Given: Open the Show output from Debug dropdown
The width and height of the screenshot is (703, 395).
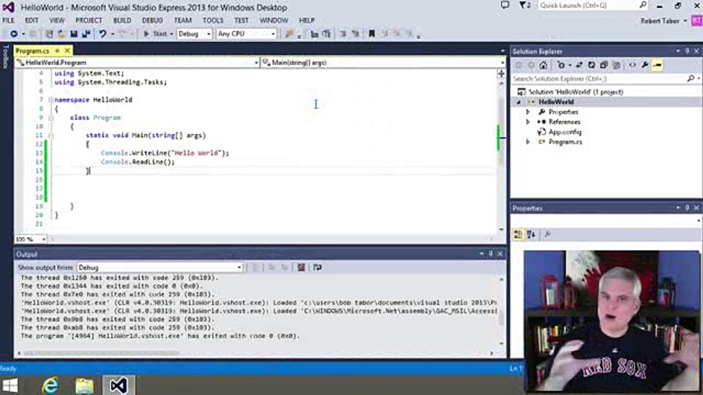Looking at the screenshot, I should [160, 268].
